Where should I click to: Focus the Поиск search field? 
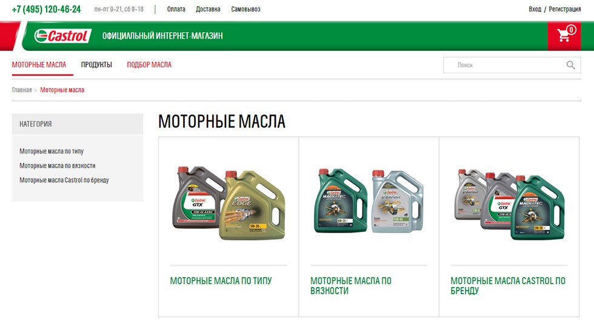click(x=512, y=65)
